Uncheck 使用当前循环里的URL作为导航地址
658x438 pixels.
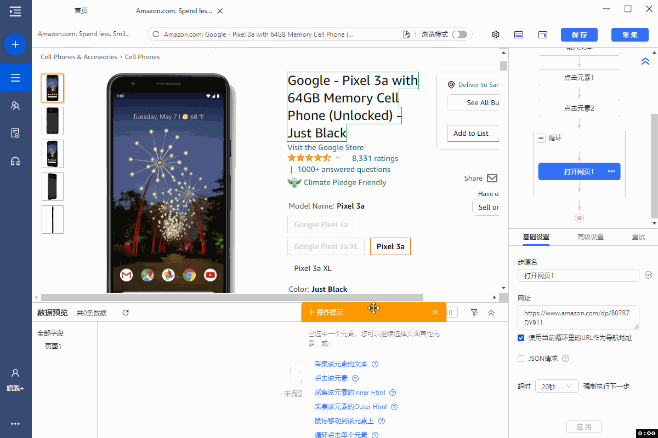click(x=521, y=338)
